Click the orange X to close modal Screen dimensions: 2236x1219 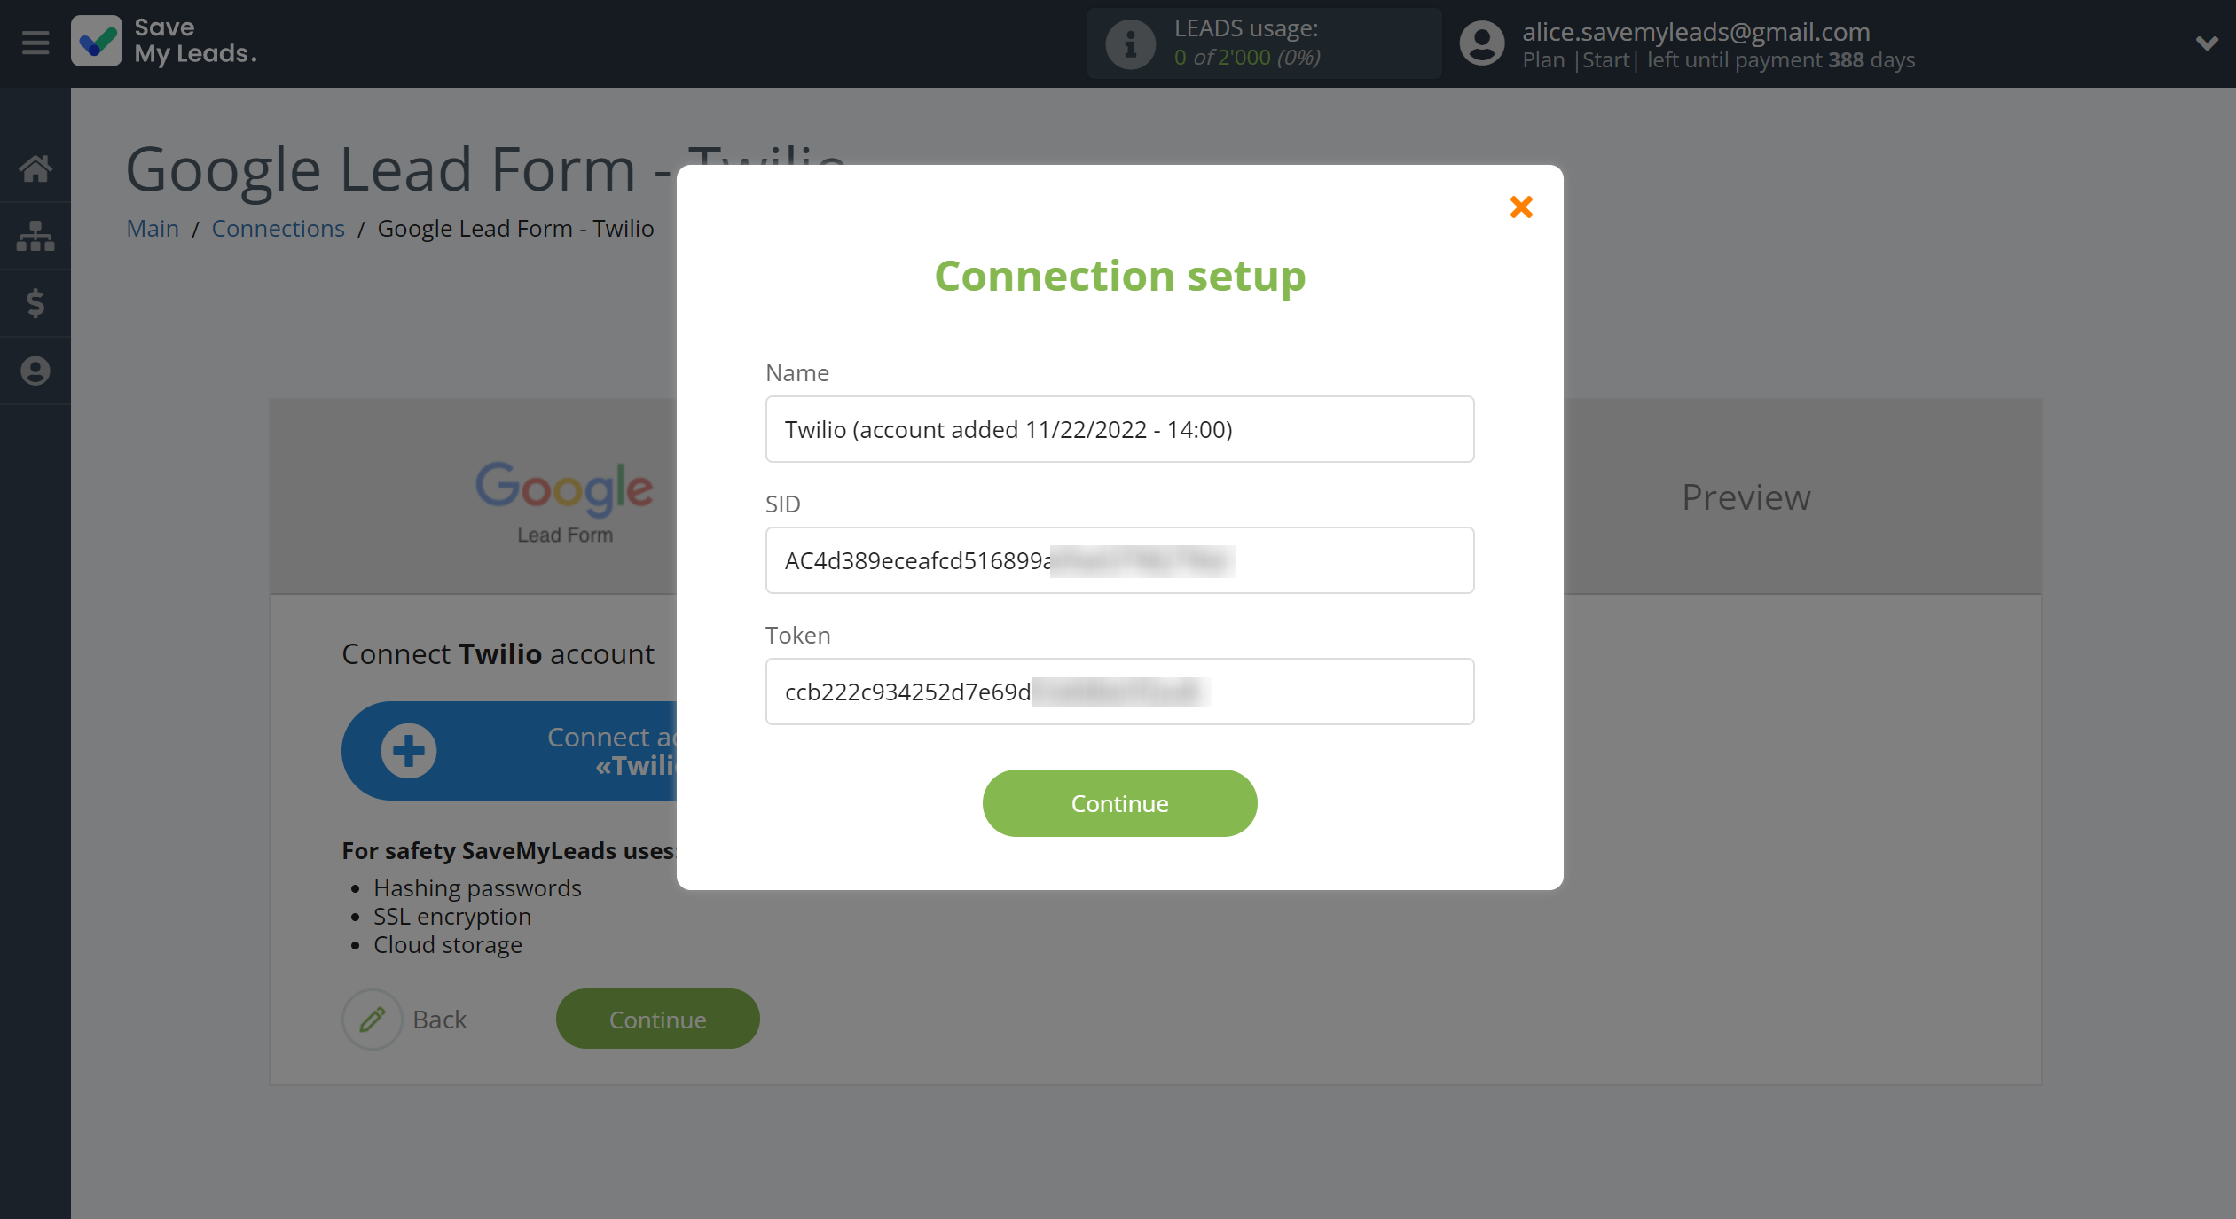1519,207
